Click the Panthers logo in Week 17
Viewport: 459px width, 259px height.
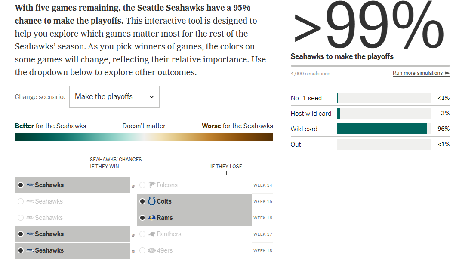click(152, 234)
